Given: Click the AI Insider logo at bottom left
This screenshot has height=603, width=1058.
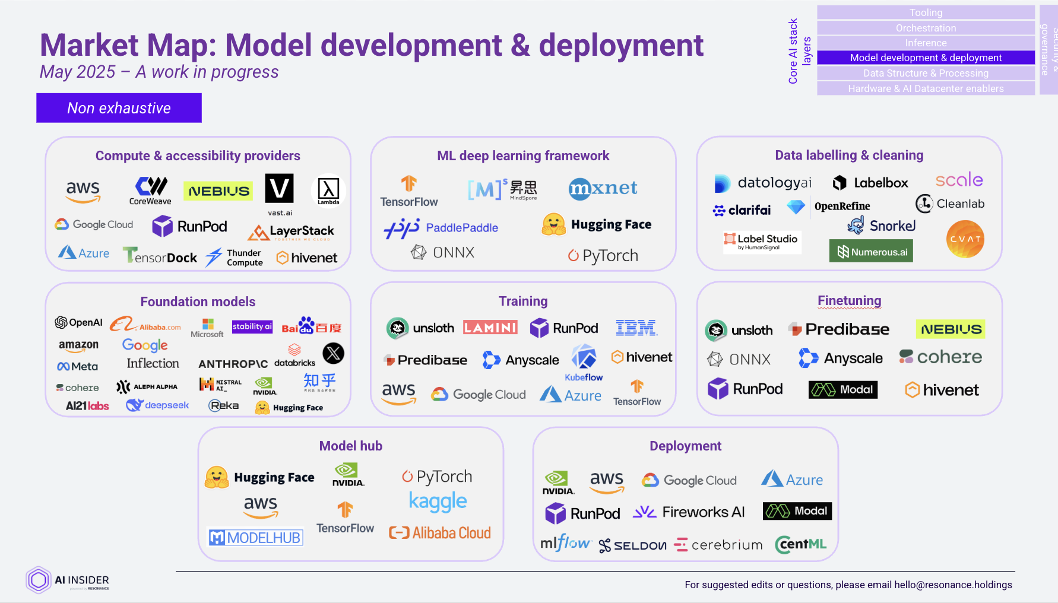Looking at the screenshot, I should coord(68,580).
